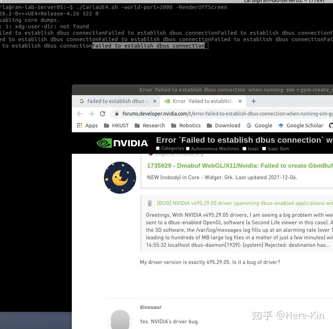Close the Google search results tab
The height and width of the screenshot is (329, 333).
tap(154, 101)
